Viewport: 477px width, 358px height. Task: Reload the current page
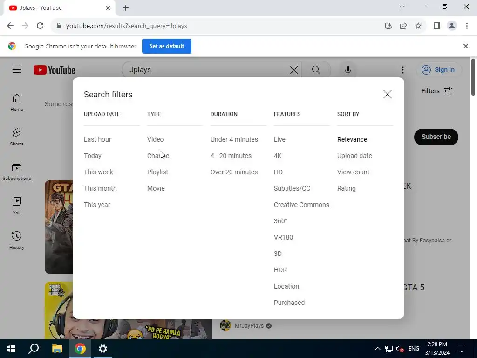pyautogui.click(x=40, y=26)
